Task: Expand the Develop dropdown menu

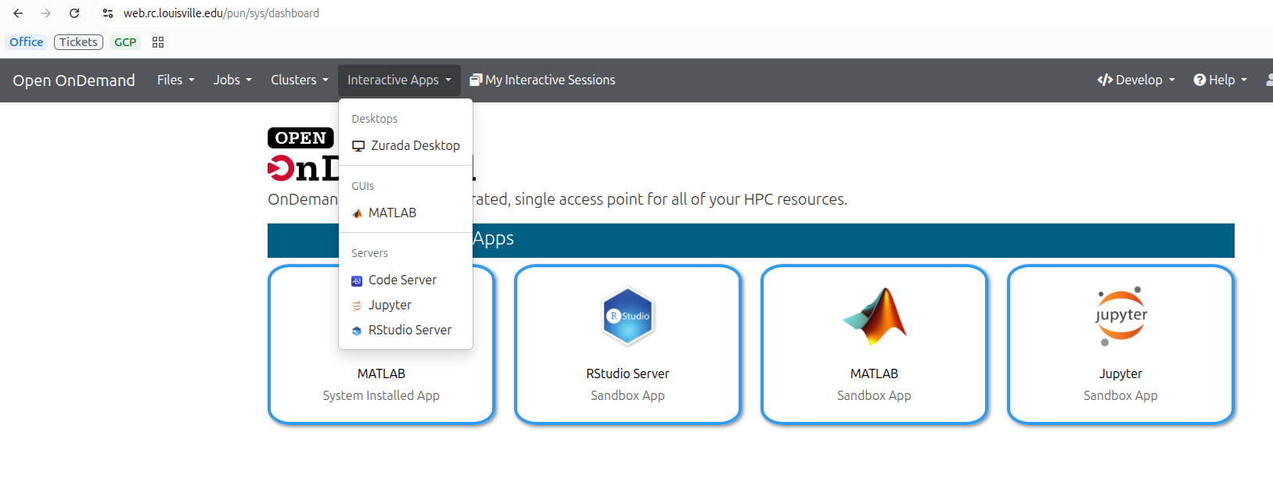Action: (1136, 80)
